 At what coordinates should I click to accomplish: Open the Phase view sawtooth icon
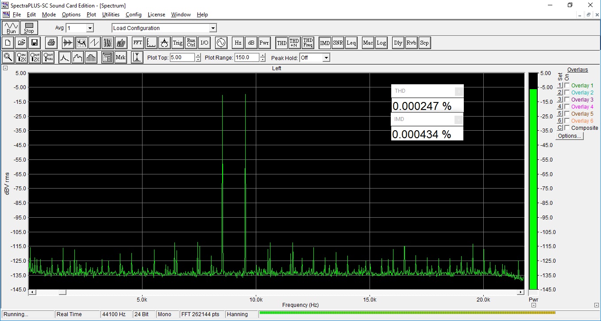pos(94,43)
